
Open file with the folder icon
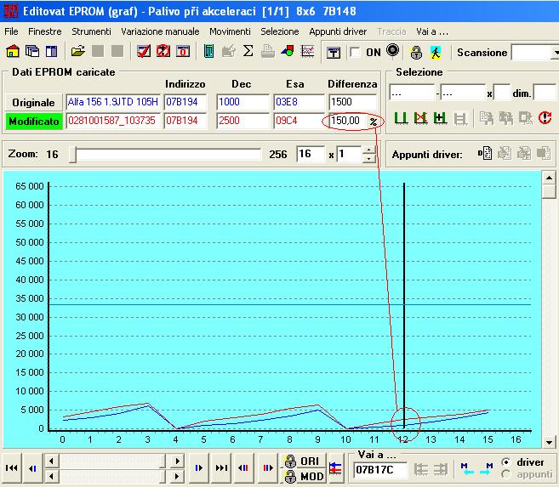[77, 52]
